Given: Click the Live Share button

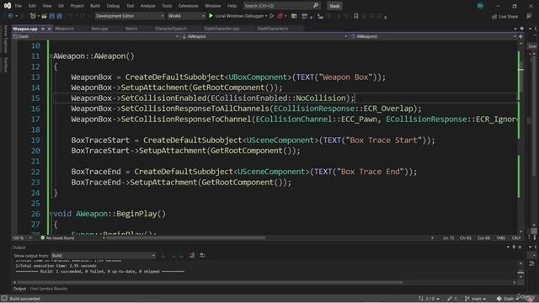Looking at the screenshot, I should click(505, 17).
